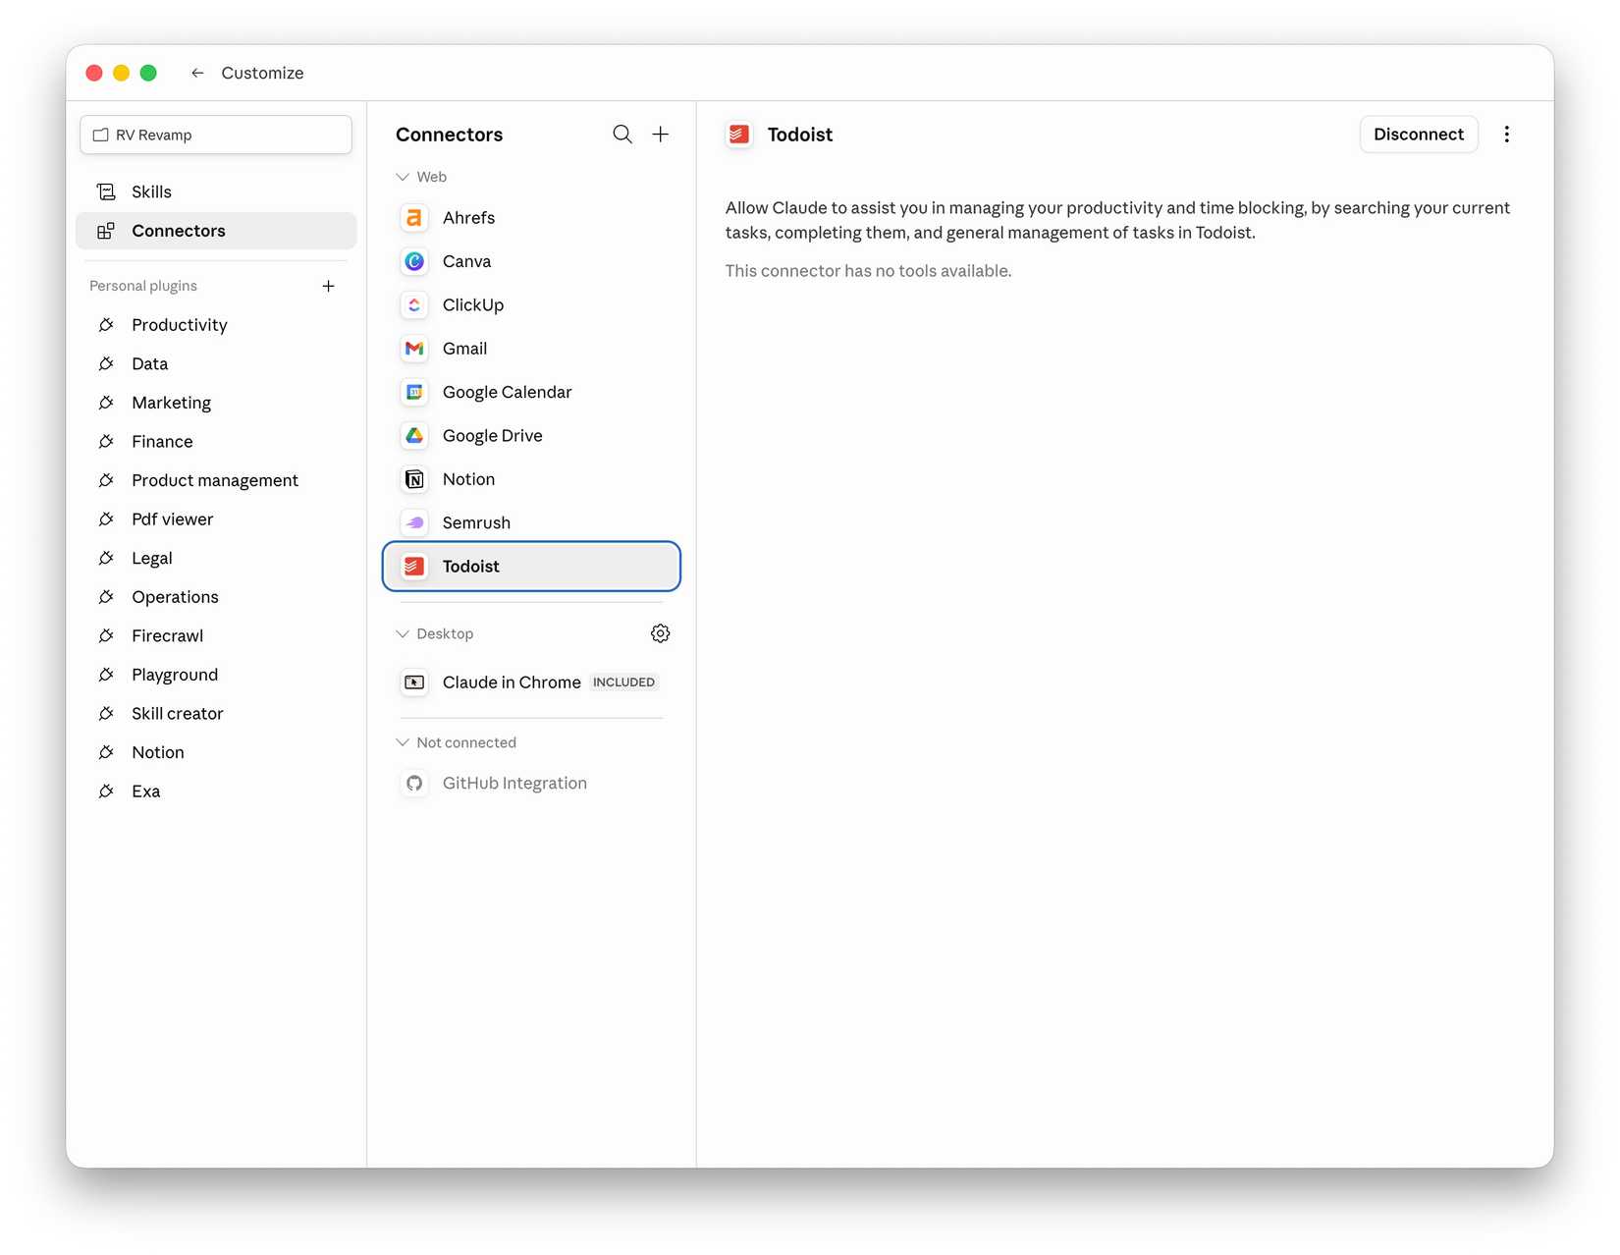Click the Notion connector icon
The width and height of the screenshot is (1620, 1255).
pos(414,479)
